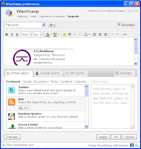Click the text color A icon
Image resolution: width=141 pixels, height=149 pixels.
coord(47,35)
